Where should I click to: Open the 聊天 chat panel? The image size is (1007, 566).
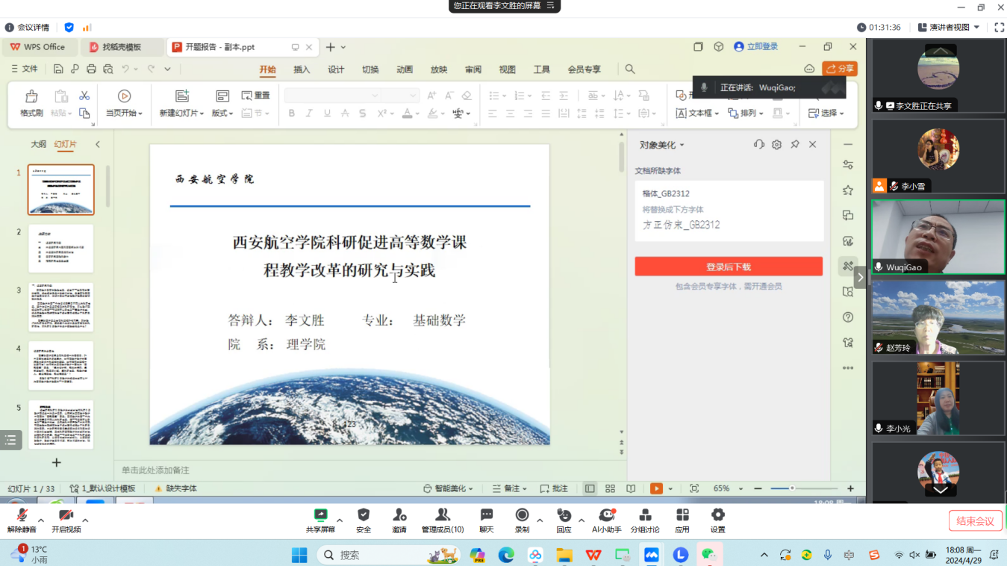[487, 515]
